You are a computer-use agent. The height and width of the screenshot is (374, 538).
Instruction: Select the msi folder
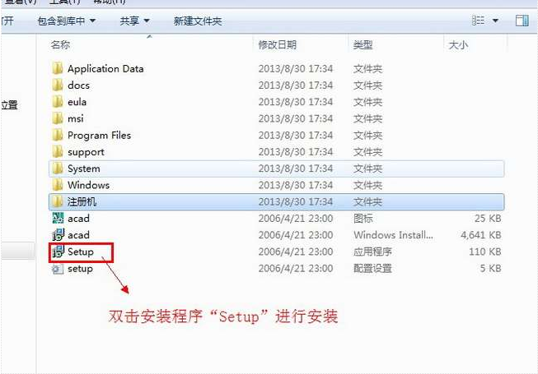point(75,118)
